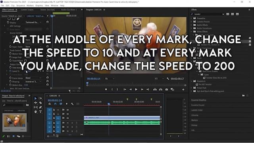Open the Sequence menu
This screenshot has width=254, height=143.
(x=21, y=6)
